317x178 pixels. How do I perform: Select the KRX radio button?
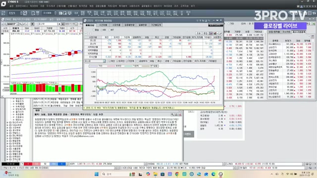coord(102,30)
